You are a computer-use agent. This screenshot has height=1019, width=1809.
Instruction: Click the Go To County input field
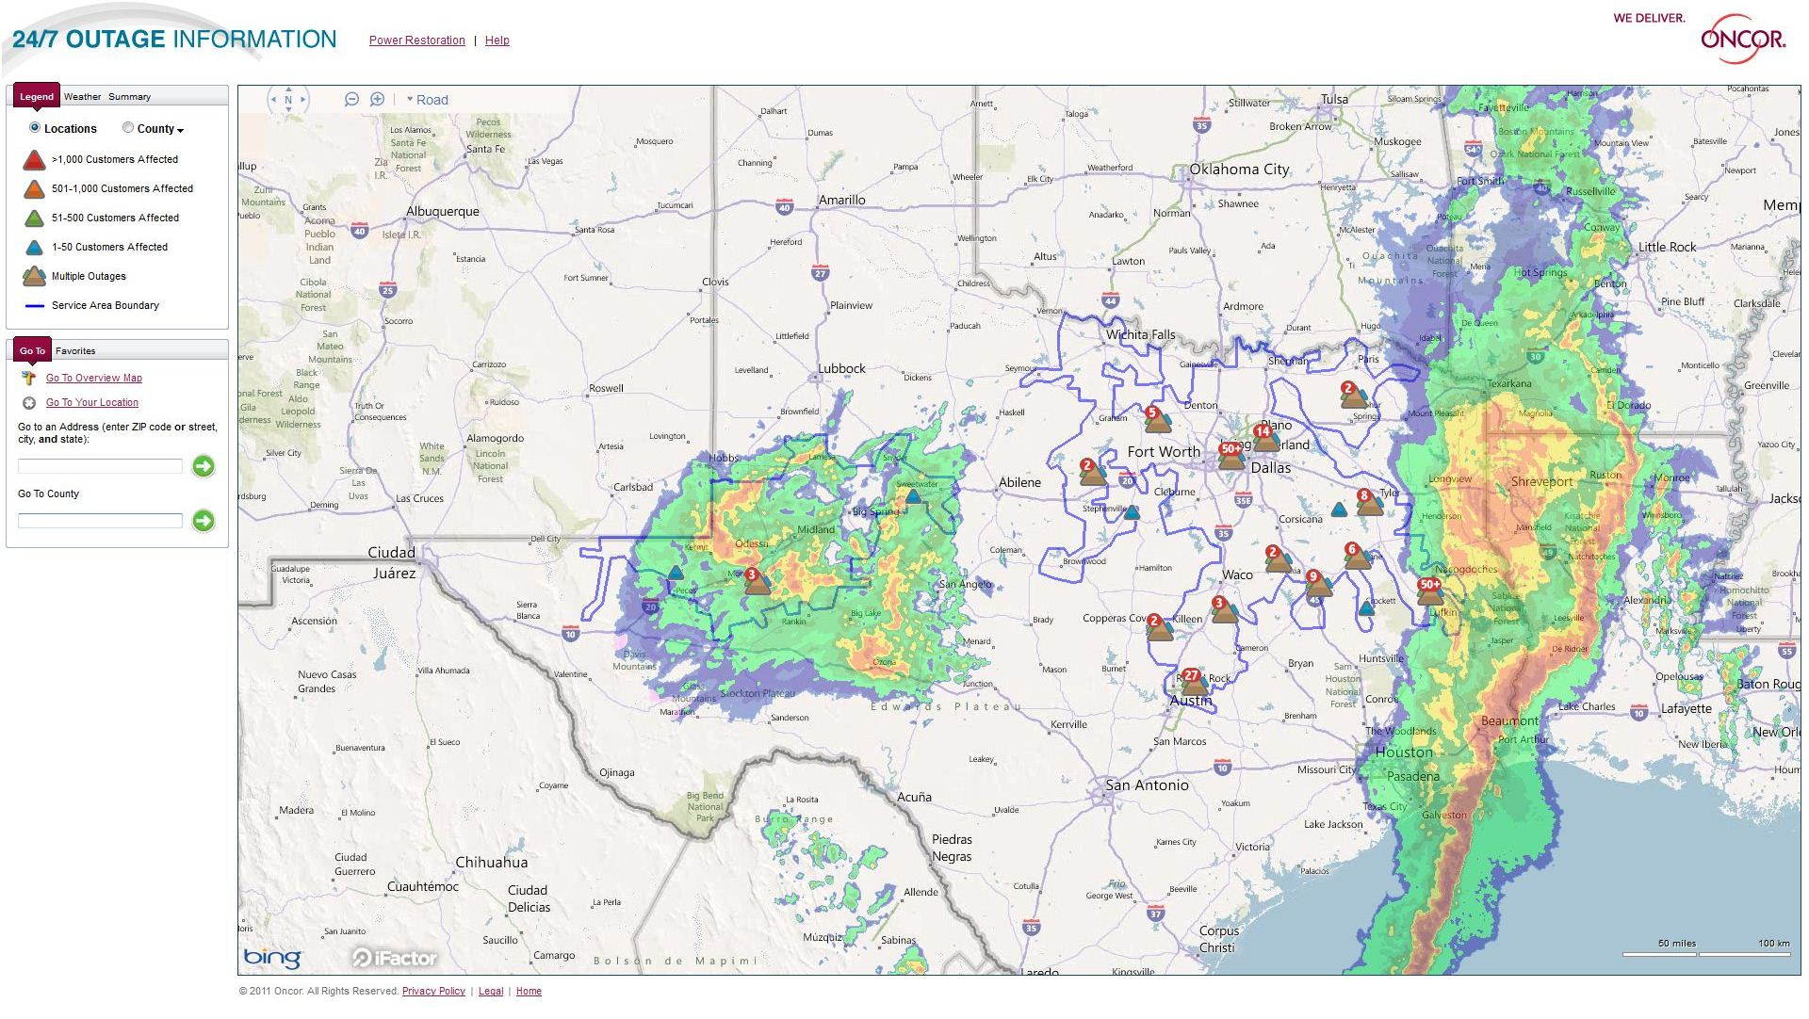coord(100,521)
